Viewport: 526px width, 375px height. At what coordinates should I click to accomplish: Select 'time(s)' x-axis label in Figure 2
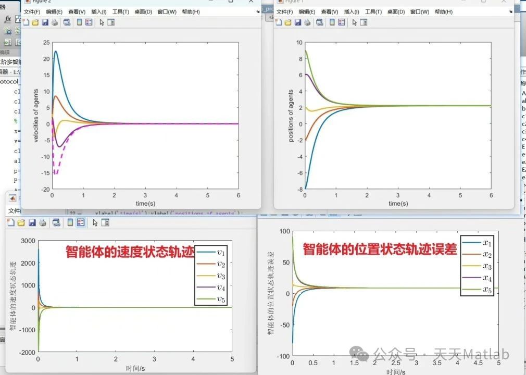tap(145, 203)
